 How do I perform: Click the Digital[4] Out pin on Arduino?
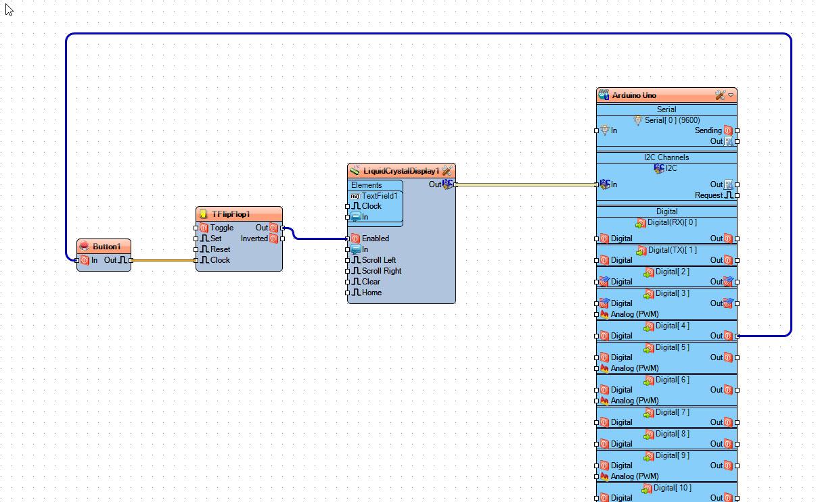click(x=737, y=336)
